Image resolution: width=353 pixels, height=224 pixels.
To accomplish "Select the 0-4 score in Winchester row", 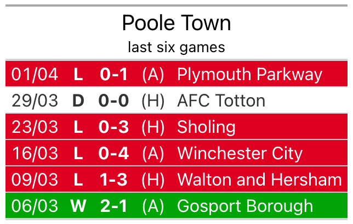I will coord(113,153).
